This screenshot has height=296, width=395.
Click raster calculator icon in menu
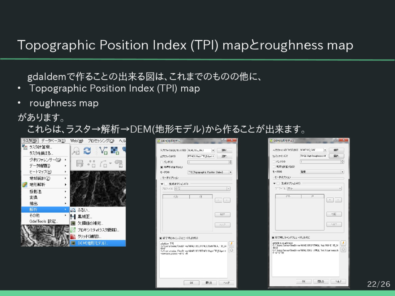(25, 147)
